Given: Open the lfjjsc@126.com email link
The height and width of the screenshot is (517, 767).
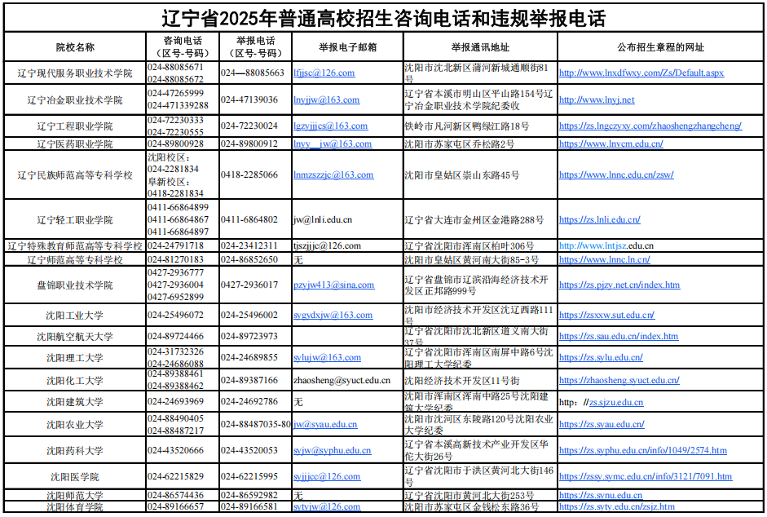Looking at the screenshot, I should 324,73.
